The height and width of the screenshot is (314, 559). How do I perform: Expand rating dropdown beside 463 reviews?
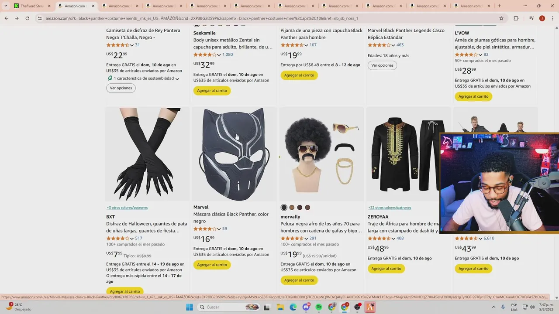393,45
